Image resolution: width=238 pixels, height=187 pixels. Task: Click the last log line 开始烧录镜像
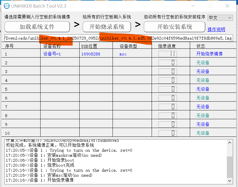click(x=40, y=180)
